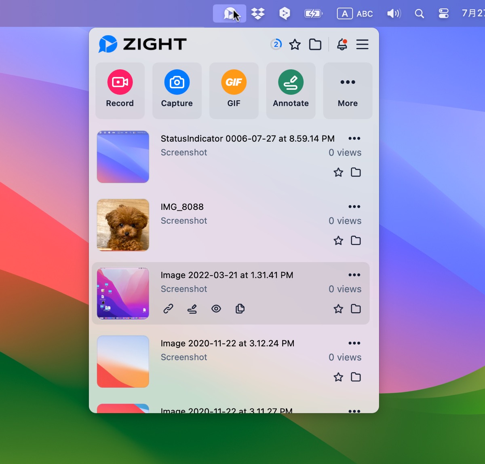This screenshot has width=485, height=464.
Task: Open options menu for IMG_8088
Action: tap(354, 206)
